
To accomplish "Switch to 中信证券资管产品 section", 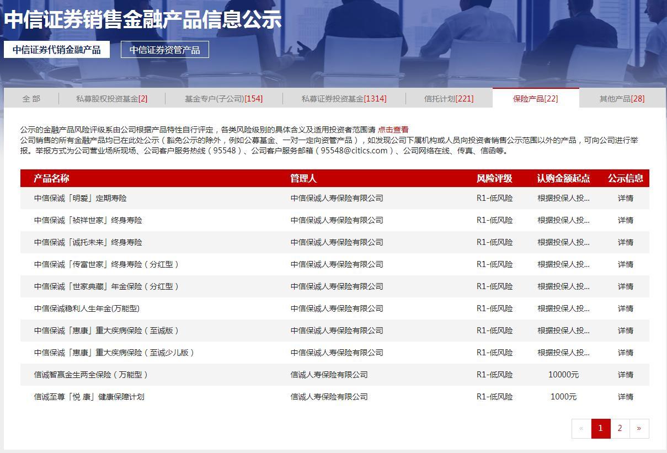I will (x=164, y=50).
